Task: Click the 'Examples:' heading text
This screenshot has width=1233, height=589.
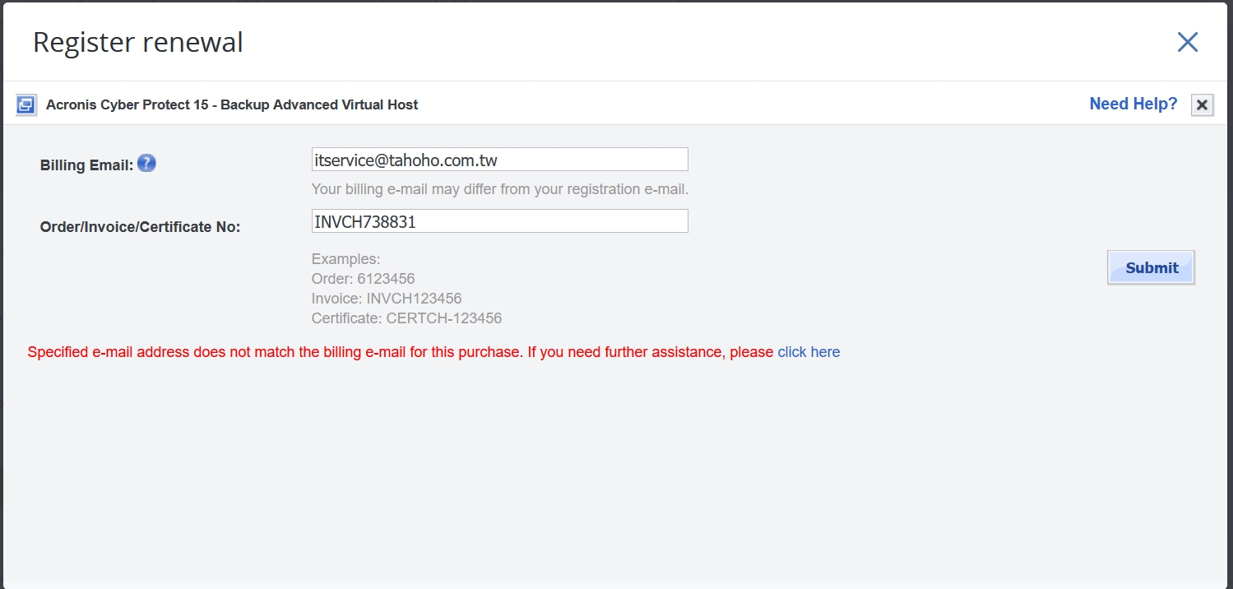Action: point(345,259)
